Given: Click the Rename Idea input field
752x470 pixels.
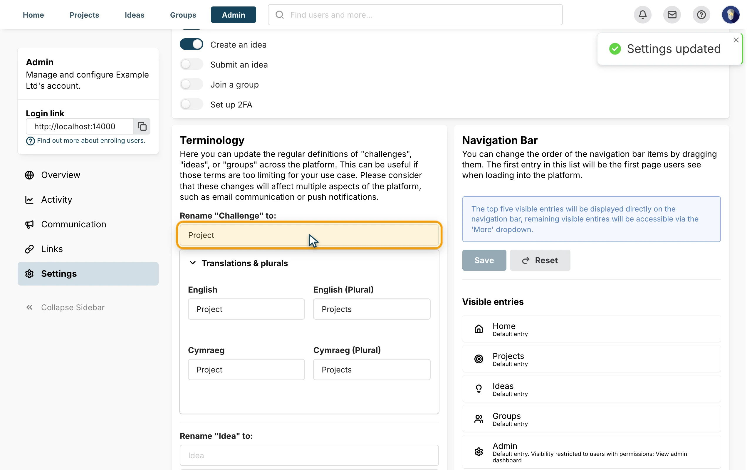Looking at the screenshot, I should click(309, 455).
